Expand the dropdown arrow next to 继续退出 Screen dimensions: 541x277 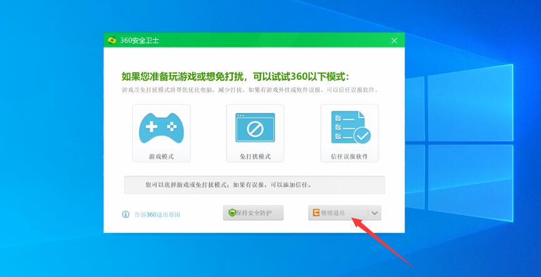pos(374,213)
